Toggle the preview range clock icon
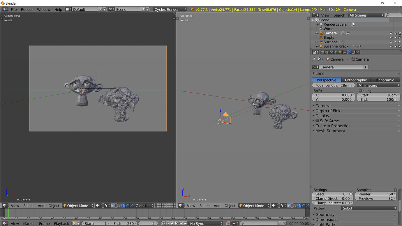This screenshot has width=402, height=226. click(74, 223)
